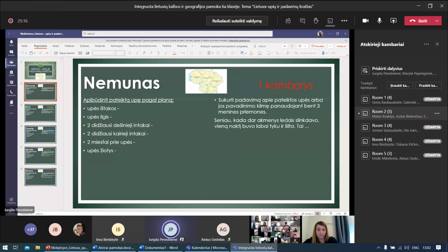The image size is (448, 252).
Task: Select Room 1 (4) in rooms list
Action: click(x=401, y=99)
